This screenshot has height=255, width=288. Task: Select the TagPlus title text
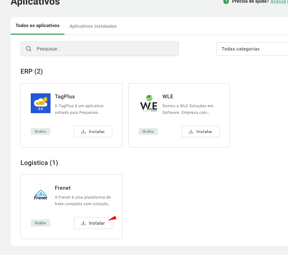click(65, 97)
